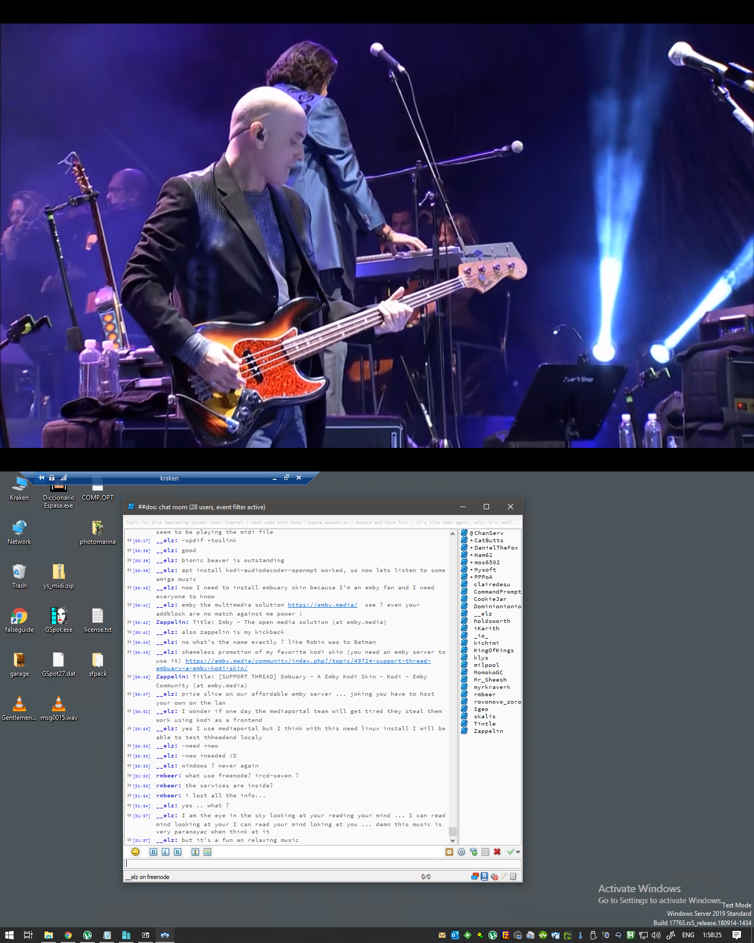
Task: Open File Explorer from taskbar
Action: (x=49, y=935)
